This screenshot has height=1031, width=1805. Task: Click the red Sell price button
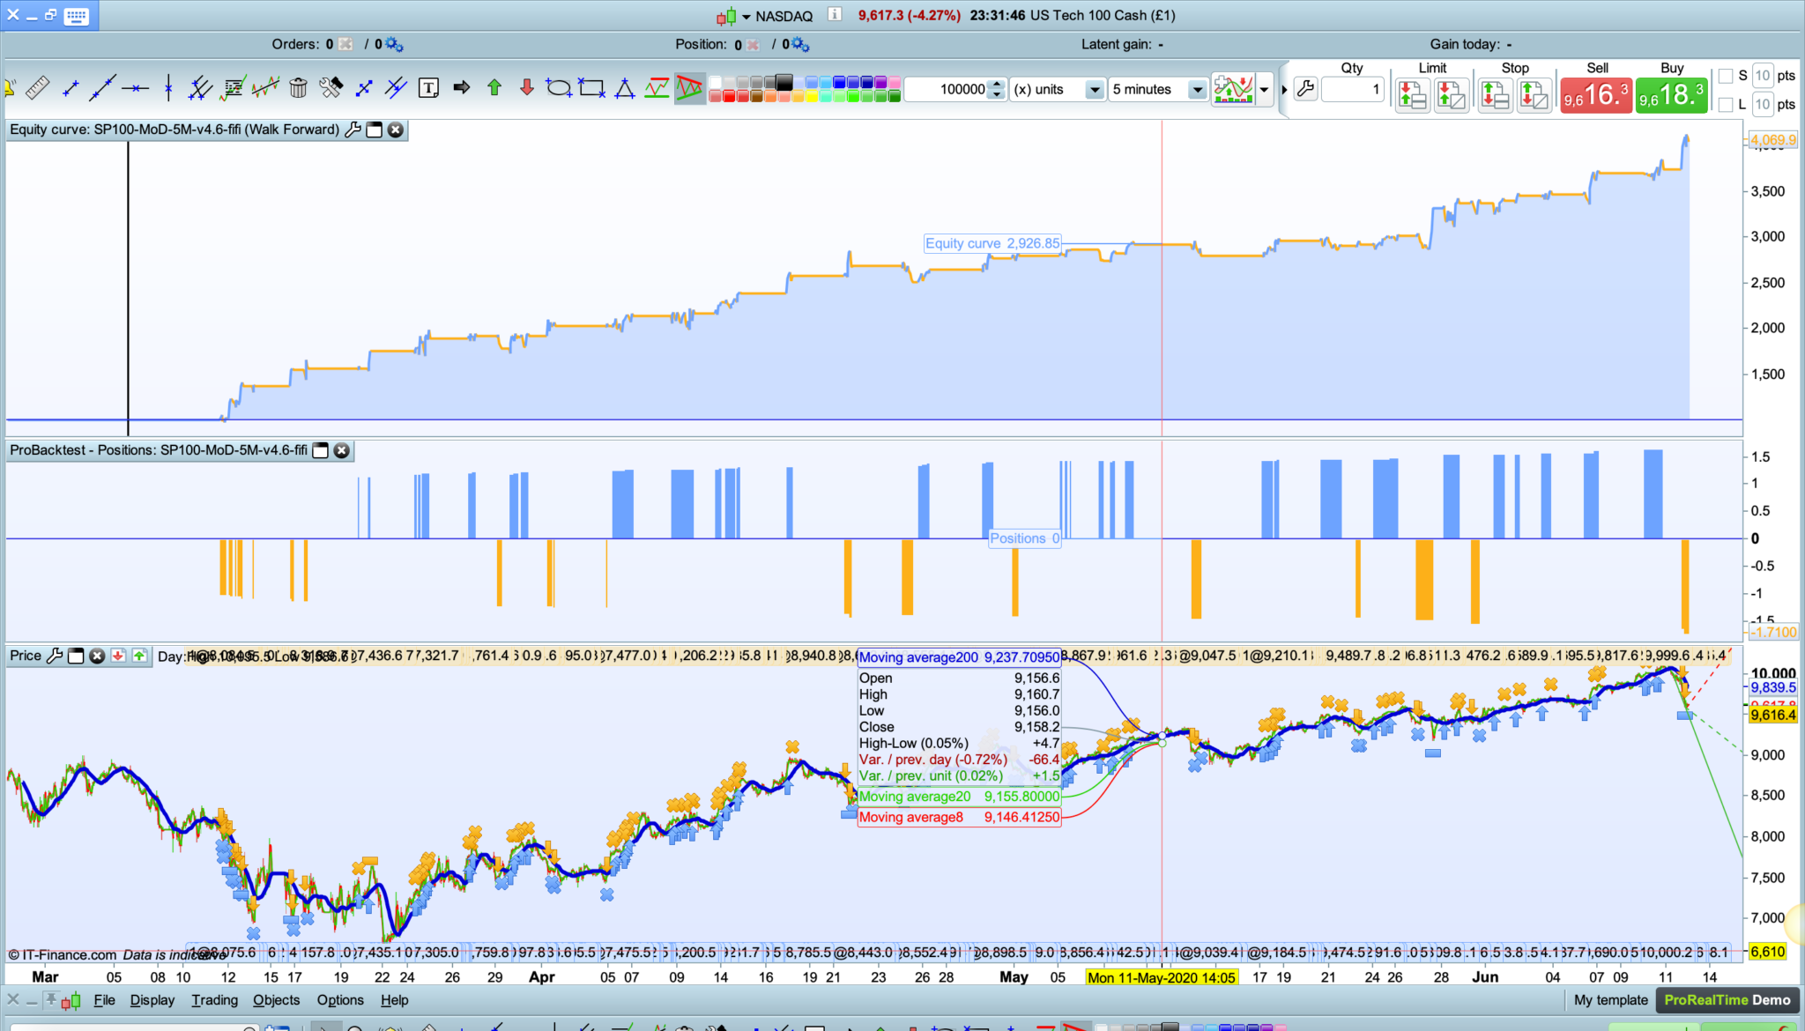[x=1596, y=95]
